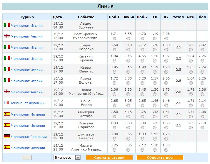Open Чемпионат Италии link for Лацио Удинезе
Screen dimensions: 210x164
[x=27, y=26]
